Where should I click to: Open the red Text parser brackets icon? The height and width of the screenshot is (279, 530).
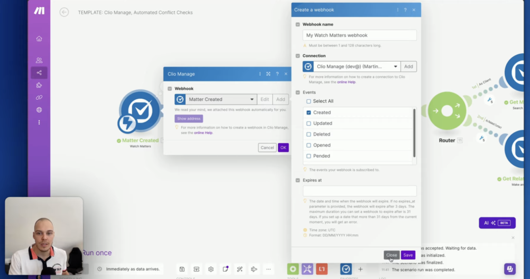pyautogui.click(x=322, y=269)
